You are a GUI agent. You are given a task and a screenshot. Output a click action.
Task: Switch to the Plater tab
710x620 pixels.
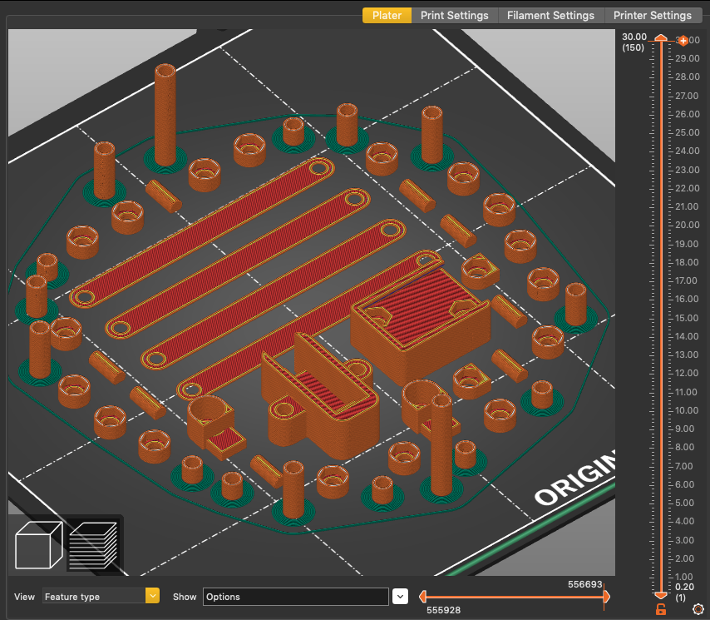click(387, 15)
